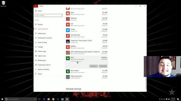Click the Ask me anything search box
Image resolution: width=181 pixels, height=101 pixels.
point(21,99)
